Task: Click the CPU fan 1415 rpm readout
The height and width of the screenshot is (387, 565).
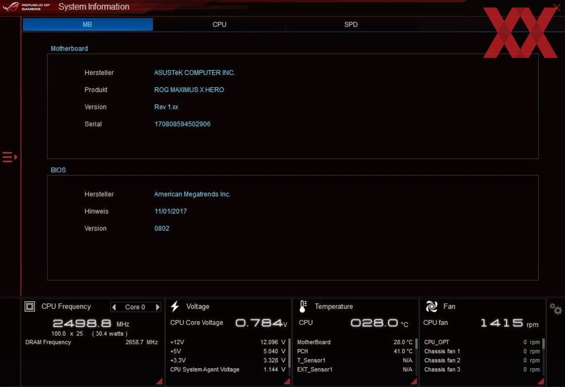Action: 509,323
